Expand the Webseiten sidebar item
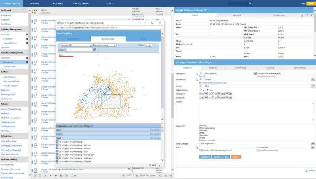 [x=27, y=39]
